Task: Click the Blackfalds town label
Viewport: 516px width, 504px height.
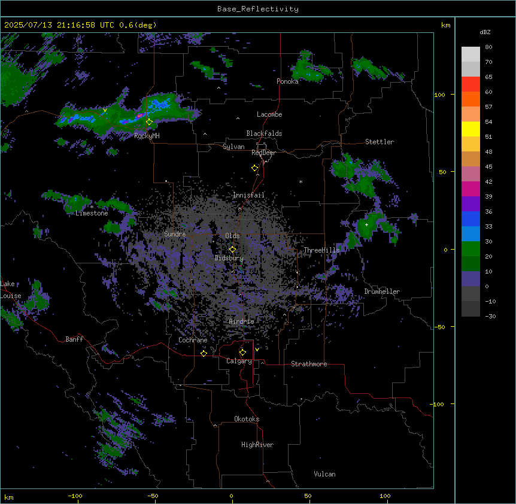Action: [x=264, y=133]
